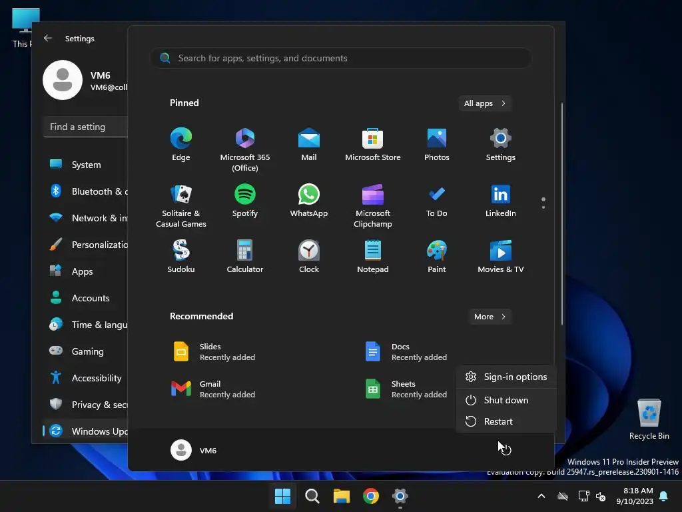Select Network & internet in Settings sidebar
Viewport: 682px width, 512px height.
click(86, 218)
